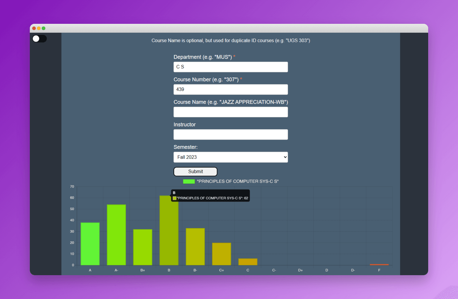Click the A grade bar
458x299 pixels.
point(90,244)
